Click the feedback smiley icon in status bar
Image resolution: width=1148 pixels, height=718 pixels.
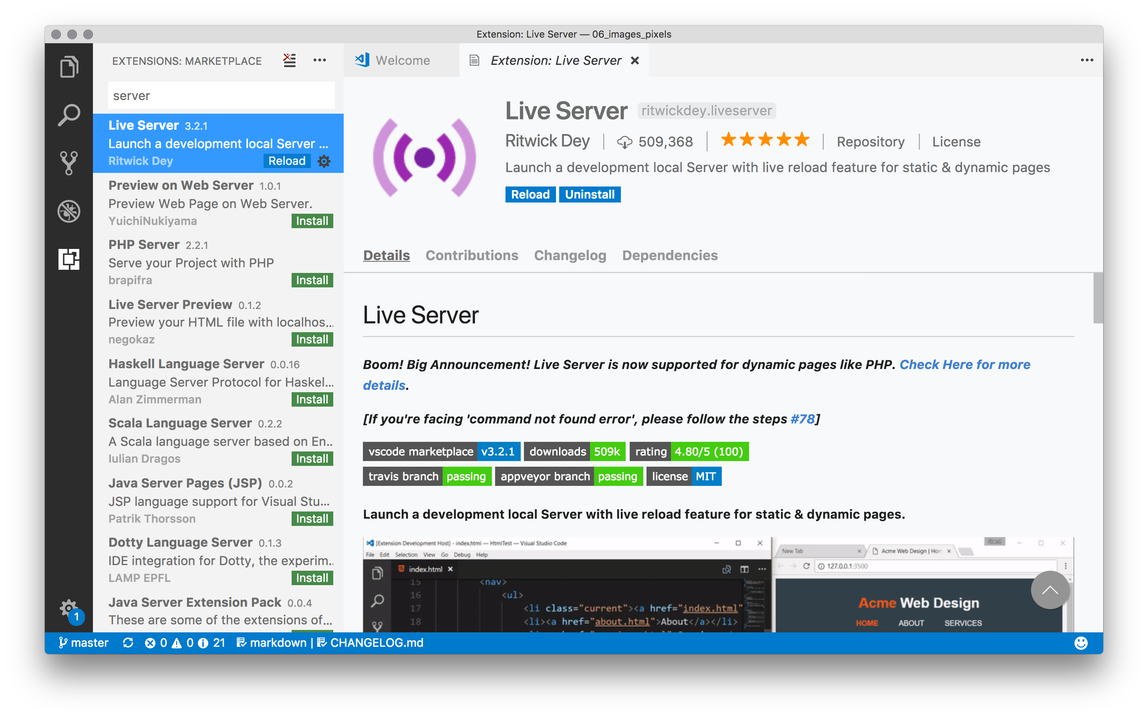click(1081, 642)
